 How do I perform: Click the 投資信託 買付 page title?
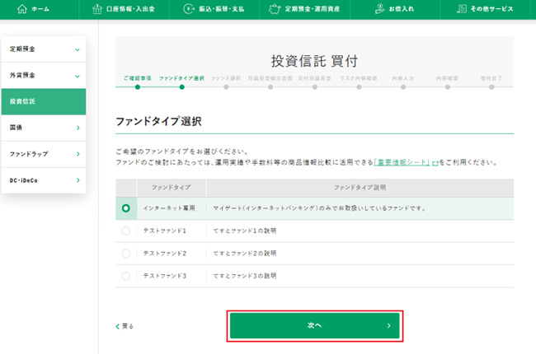point(314,61)
